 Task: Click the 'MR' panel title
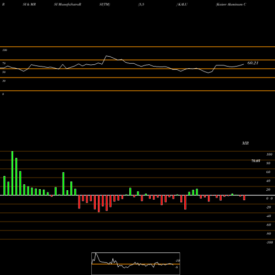pyautogui.click(x=245, y=143)
